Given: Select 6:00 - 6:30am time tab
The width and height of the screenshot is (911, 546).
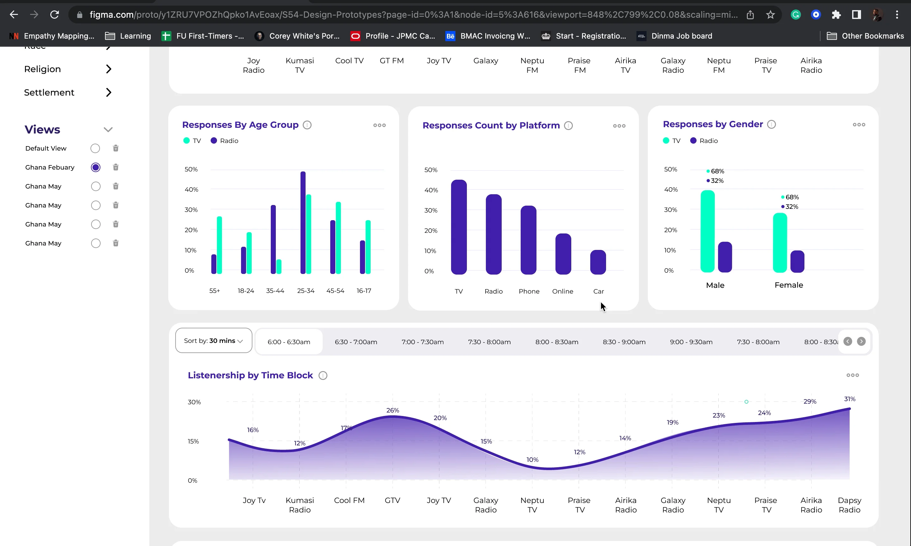Looking at the screenshot, I should coord(289,342).
